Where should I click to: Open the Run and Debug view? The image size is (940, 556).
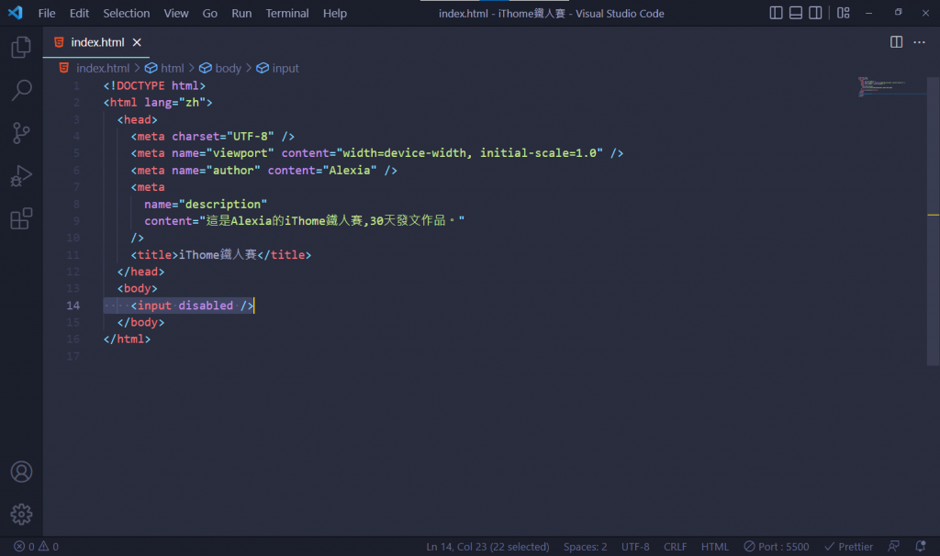click(x=21, y=176)
